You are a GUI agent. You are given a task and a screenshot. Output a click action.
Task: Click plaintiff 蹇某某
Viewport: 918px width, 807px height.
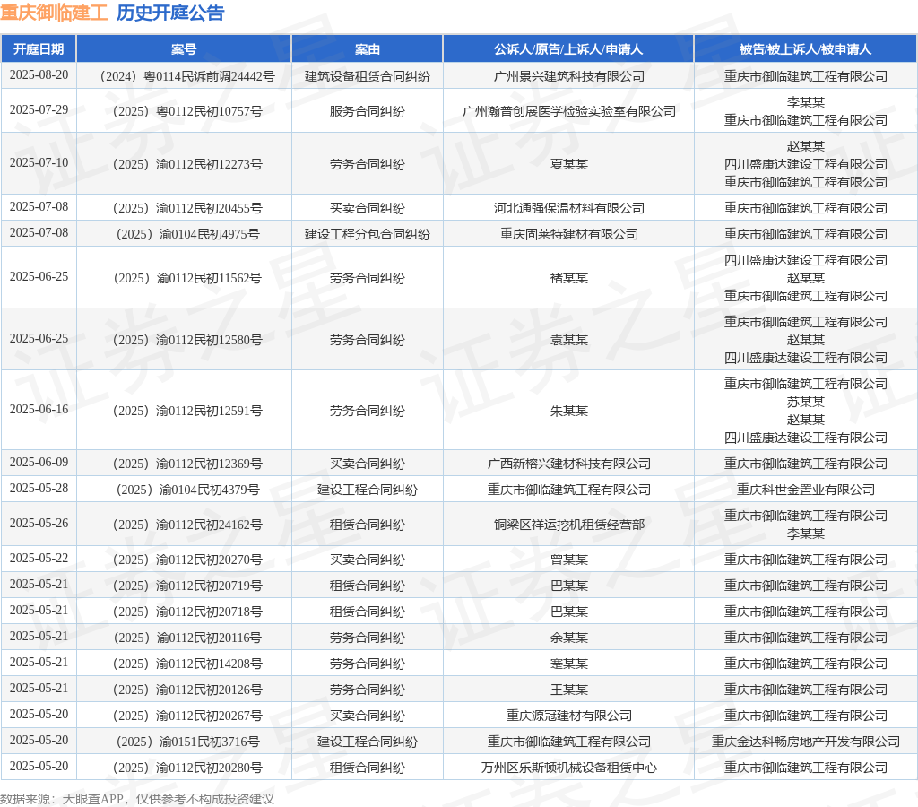[569, 664]
